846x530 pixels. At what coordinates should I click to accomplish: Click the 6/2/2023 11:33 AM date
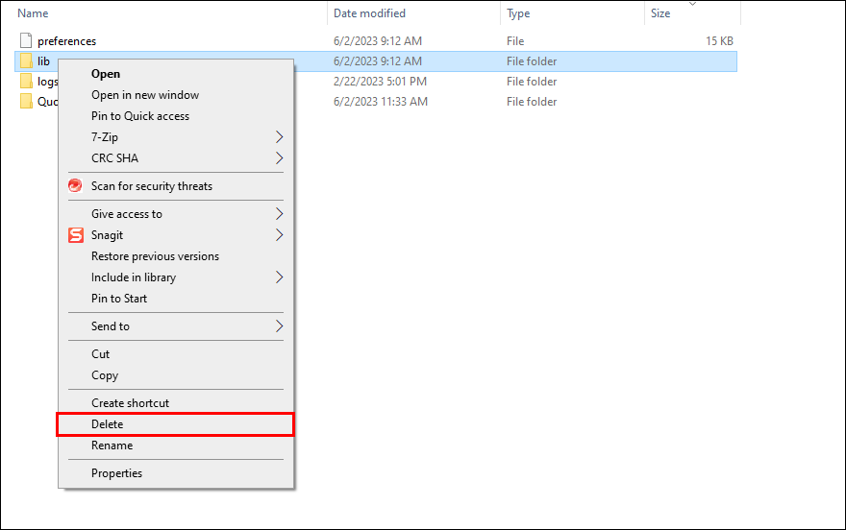click(x=381, y=101)
